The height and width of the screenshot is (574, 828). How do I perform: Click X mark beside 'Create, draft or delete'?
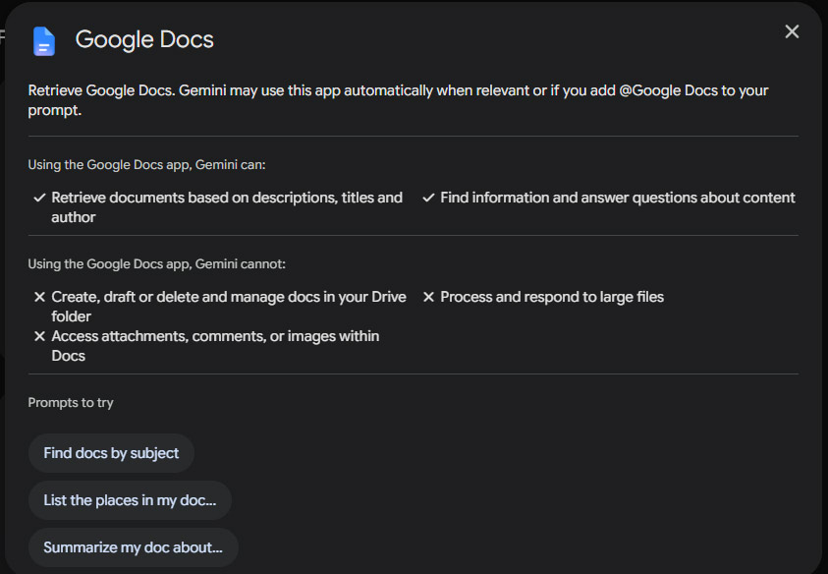pos(39,297)
